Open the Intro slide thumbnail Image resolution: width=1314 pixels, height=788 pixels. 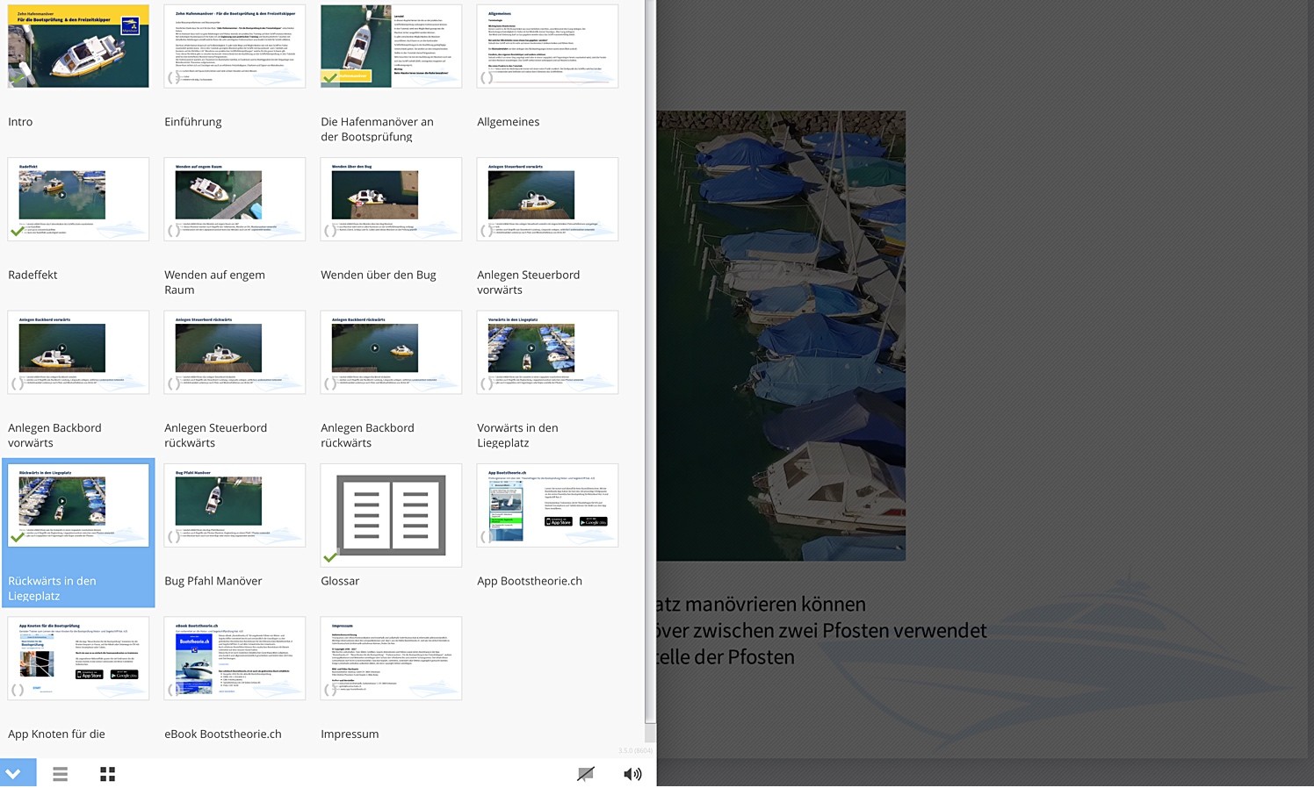[78, 47]
